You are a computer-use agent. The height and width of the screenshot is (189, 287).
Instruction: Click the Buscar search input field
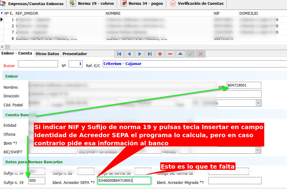[x=38, y=64]
